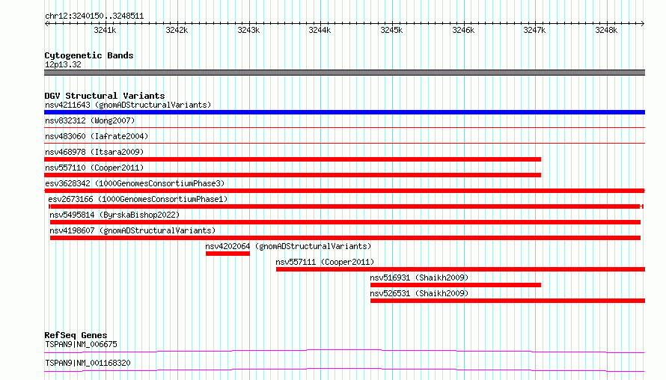Open nsv557111 (Cooper2011) variant label
The height and width of the screenshot is (380, 666).
coord(325,262)
